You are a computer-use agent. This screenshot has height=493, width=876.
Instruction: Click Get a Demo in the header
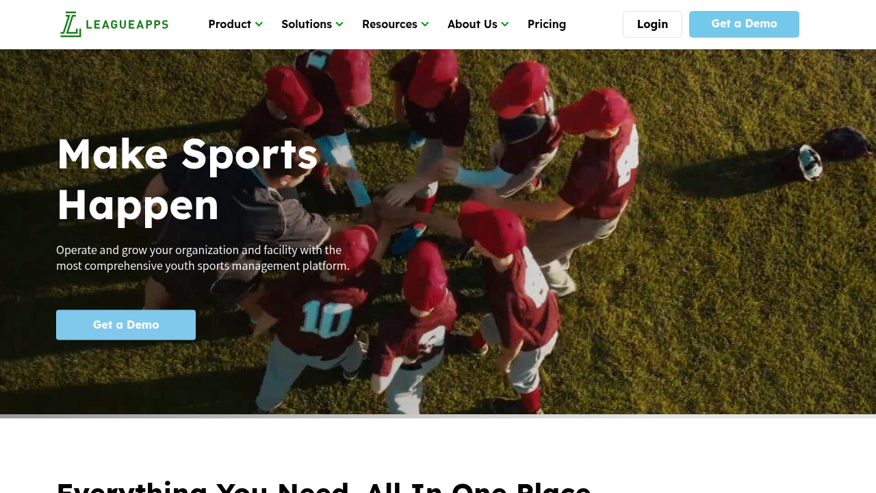[744, 24]
